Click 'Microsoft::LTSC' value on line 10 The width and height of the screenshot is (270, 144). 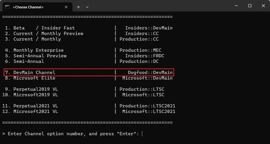[143, 95]
